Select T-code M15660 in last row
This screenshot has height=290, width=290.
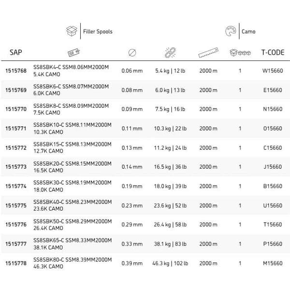(x=273, y=263)
